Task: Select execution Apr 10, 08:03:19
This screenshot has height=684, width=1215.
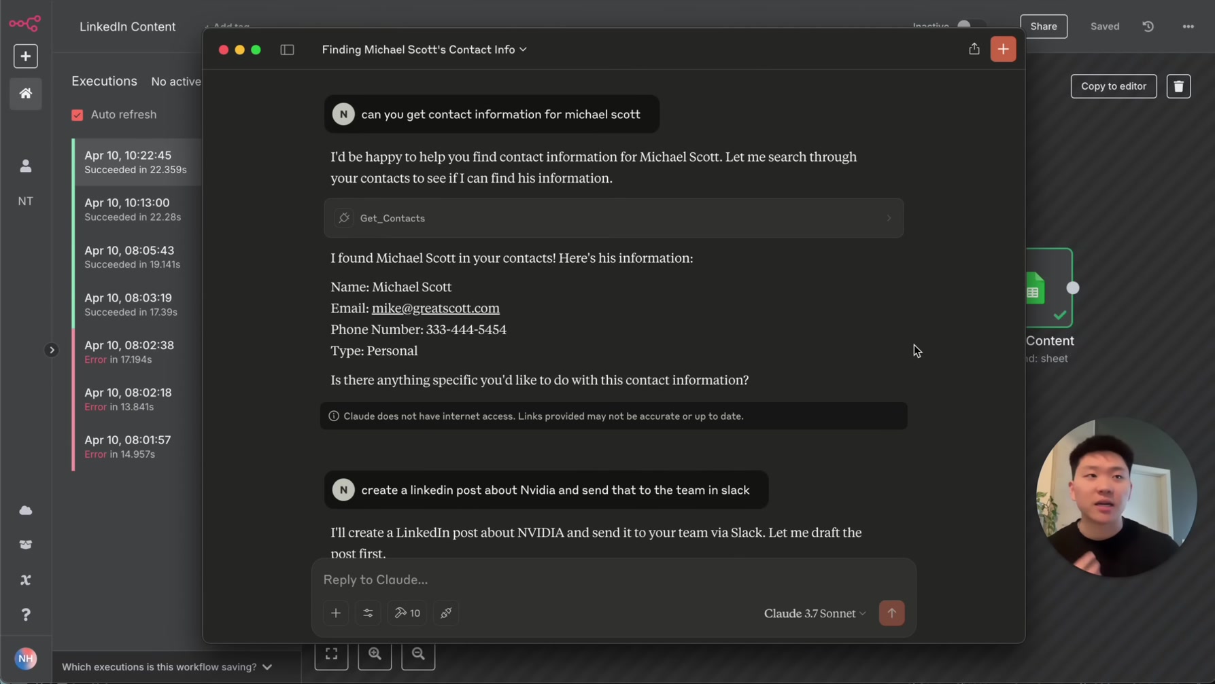Action: point(137,305)
